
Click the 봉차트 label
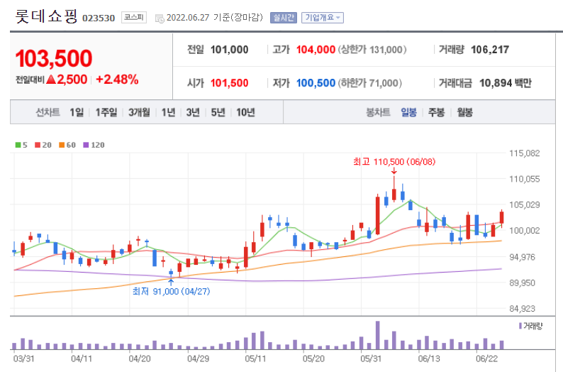point(378,112)
